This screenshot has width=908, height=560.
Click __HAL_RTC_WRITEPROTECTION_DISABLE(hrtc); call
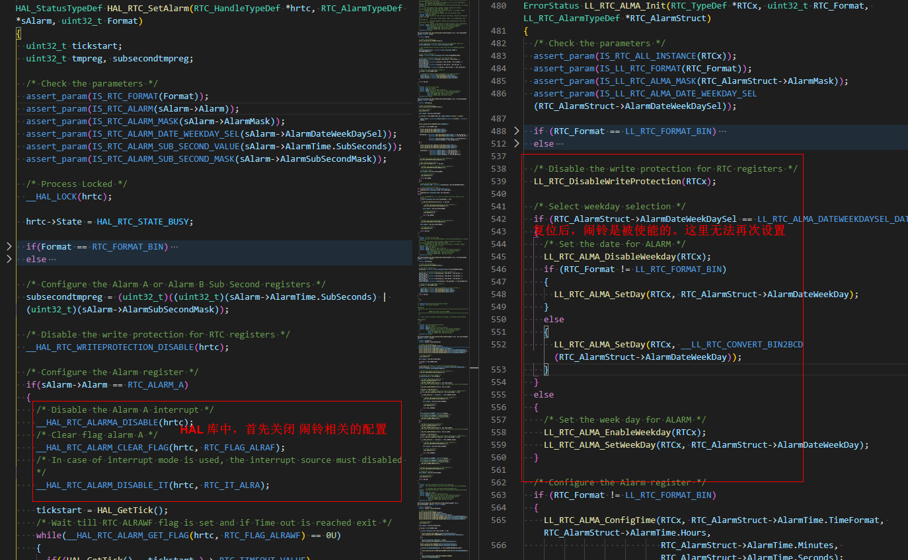128,347
